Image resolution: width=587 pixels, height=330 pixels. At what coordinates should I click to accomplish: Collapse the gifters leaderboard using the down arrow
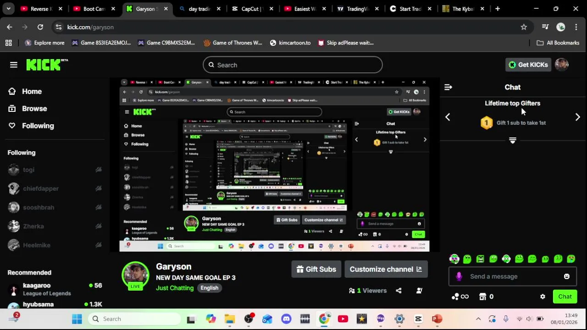pos(513,140)
